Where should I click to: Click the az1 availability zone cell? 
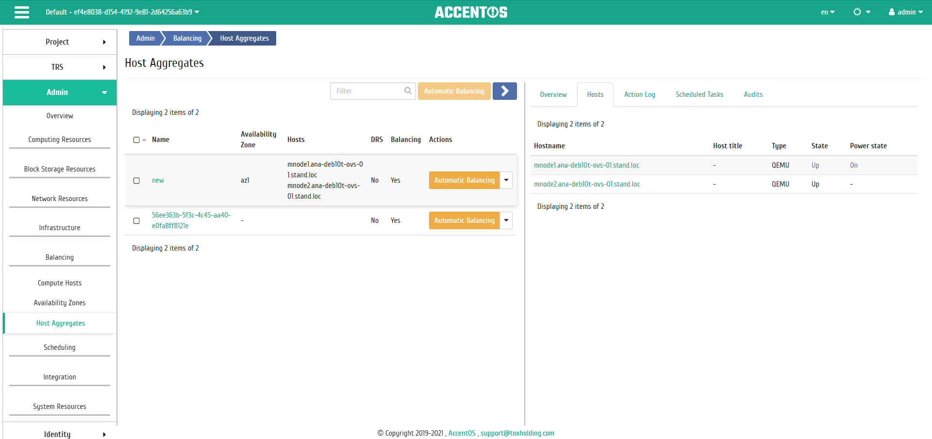[245, 180]
